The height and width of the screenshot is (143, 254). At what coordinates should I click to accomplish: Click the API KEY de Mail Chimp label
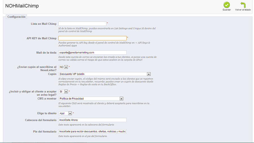pyautogui.click(x=41, y=38)
